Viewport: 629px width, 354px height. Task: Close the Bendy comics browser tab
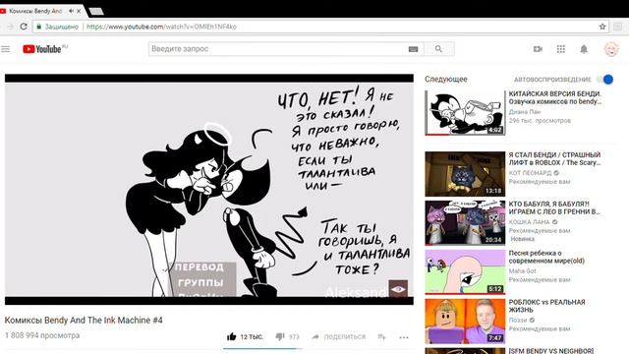pyautogui.click(x=79, y=11)
